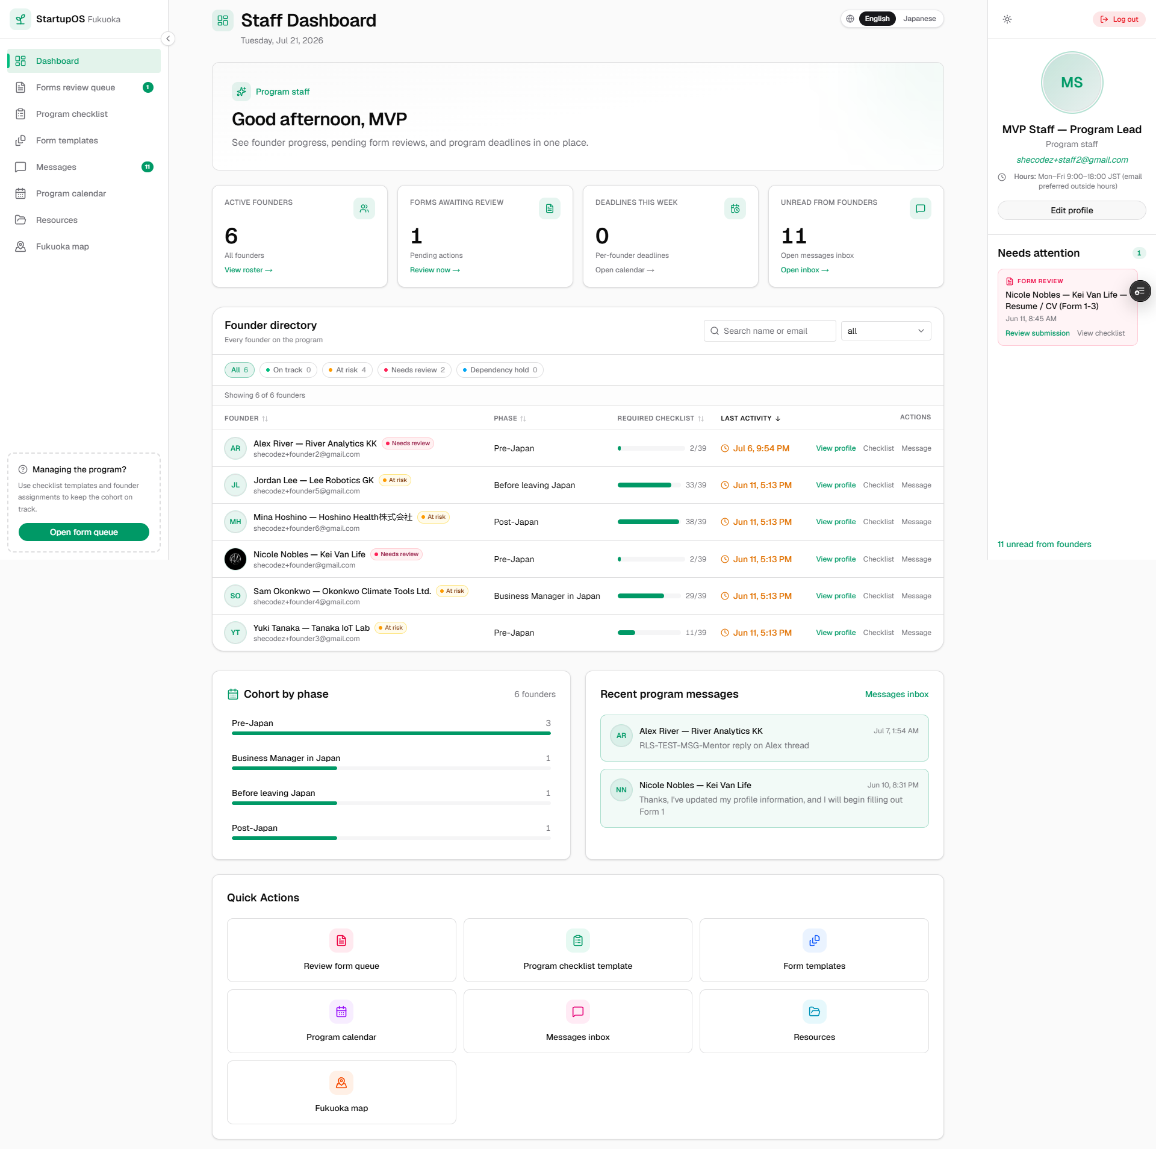The width and height of the screenshot is (1156, 1149).
Task: Click Program checklist template quick action icon
Action: (578, 941)
